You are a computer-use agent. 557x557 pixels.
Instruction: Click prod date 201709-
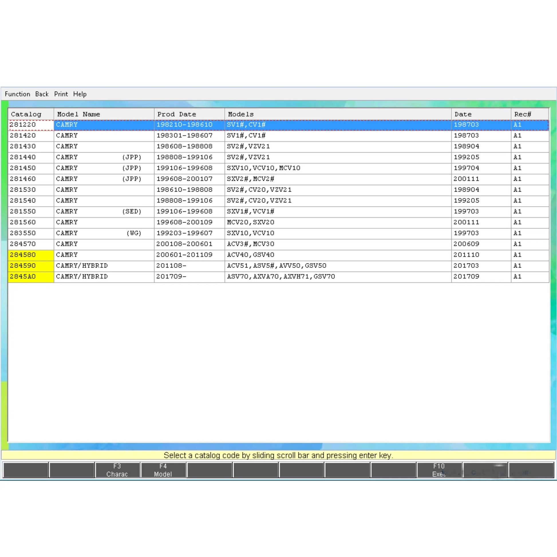click(x=171, y=277)
